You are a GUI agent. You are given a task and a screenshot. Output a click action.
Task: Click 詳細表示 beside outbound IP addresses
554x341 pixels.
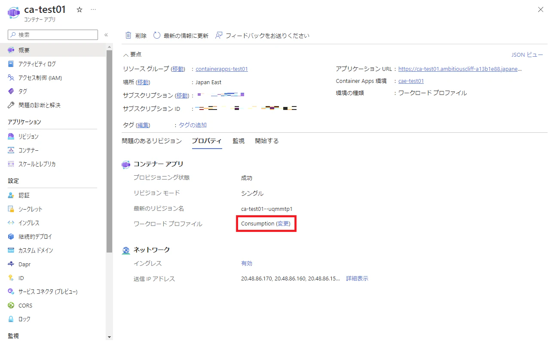point(357,278)
